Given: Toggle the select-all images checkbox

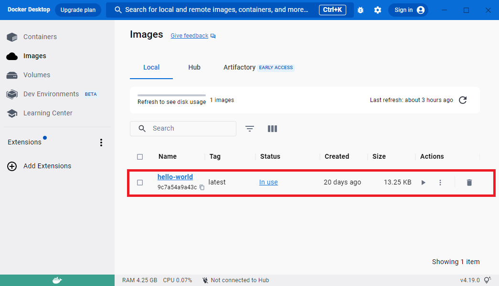Looking at the screenshot, I should click(x=140, y=157).
